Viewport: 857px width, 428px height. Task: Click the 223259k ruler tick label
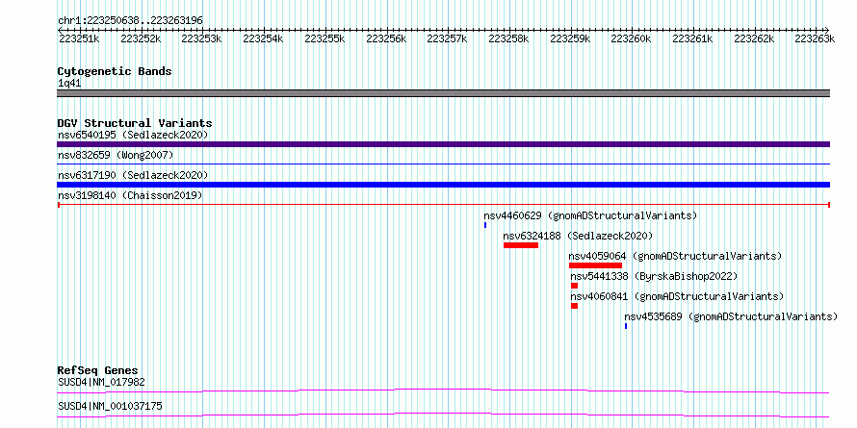570,38
